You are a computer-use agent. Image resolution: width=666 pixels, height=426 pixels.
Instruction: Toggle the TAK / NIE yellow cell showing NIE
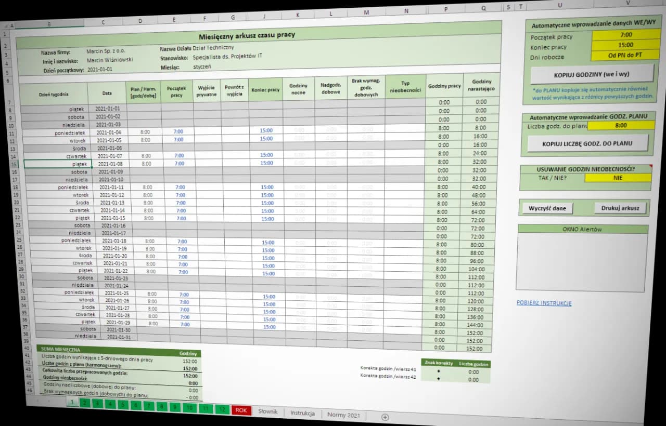(x=618, y=178)
